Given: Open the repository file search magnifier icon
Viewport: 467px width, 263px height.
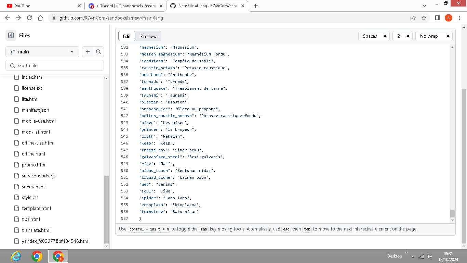Looking at the screenshot, I should (x=98, y=52).
